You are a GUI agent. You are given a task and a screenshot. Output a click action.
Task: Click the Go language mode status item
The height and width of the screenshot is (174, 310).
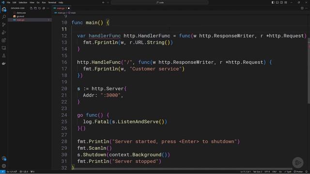280,172
